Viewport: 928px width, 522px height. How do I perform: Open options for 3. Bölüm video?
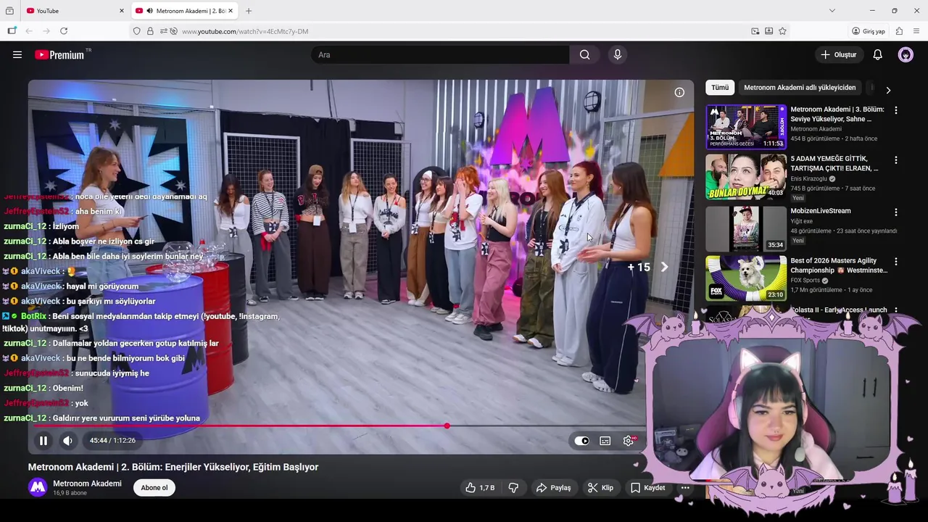click(896, 110)
